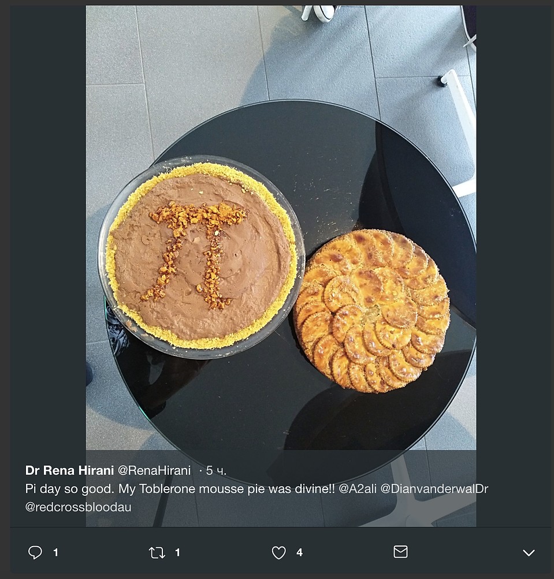Viewport: 554px width, 579px height.
Task: Open the @redcrossbloodau mention
Action: [78, 507]
